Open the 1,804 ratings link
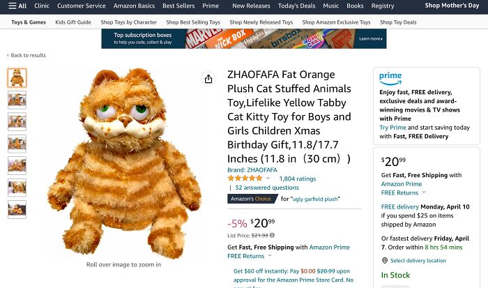Screen dimensions: 488x288 pyautogui.click(x=298, y=179)
